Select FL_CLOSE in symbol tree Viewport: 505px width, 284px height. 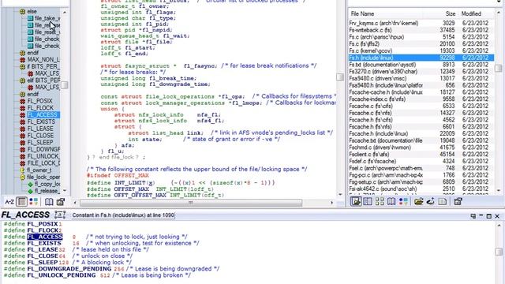click(x=40, y=136)
